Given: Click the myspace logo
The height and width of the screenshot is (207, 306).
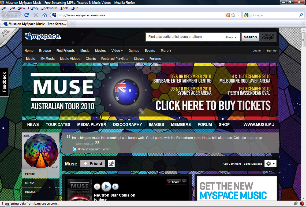Looking at the screenshot, I should 43,36.
